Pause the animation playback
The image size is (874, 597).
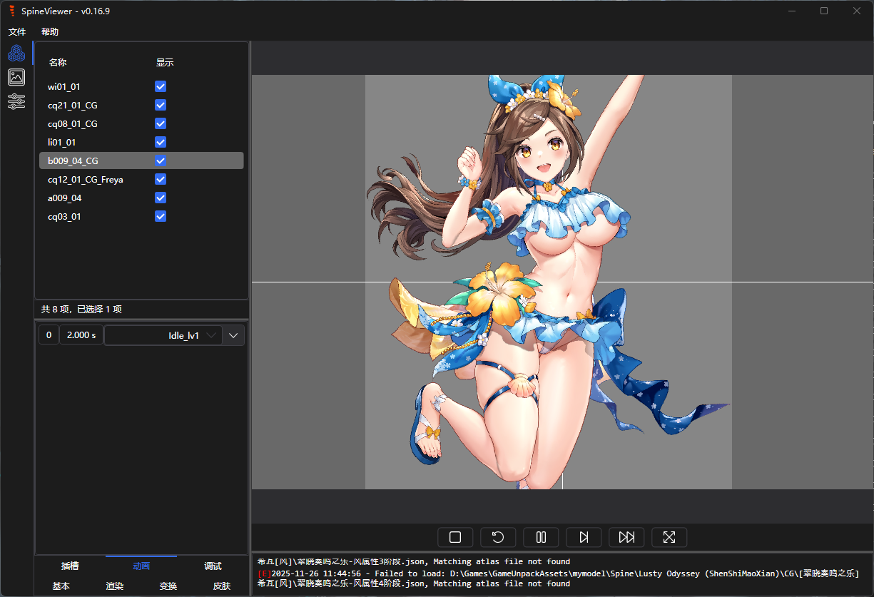pos(541,537)
